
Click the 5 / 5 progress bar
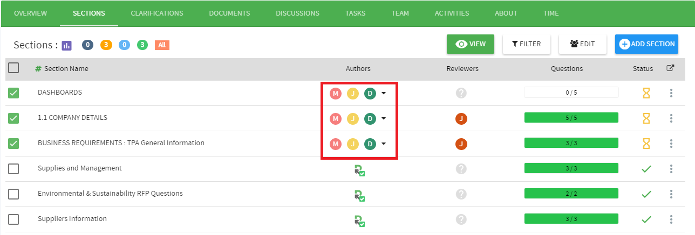(x=571, y=118)
